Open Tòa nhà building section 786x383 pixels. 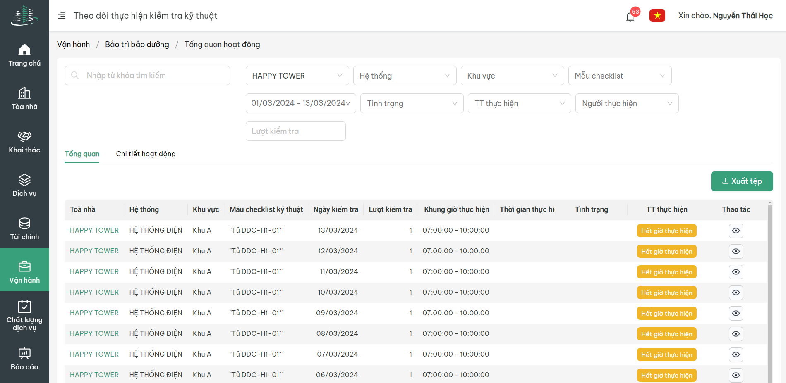point(24,98)
